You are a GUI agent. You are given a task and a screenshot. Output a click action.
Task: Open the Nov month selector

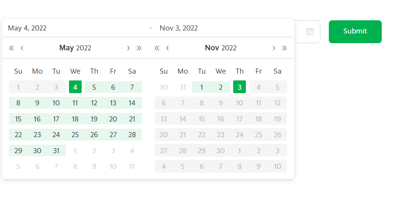coord(212,48)
